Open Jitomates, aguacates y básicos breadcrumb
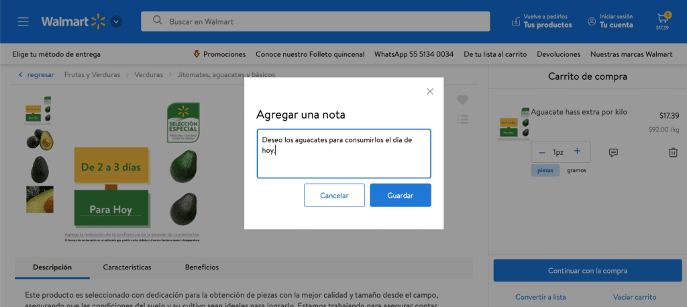 coord(226,75)
